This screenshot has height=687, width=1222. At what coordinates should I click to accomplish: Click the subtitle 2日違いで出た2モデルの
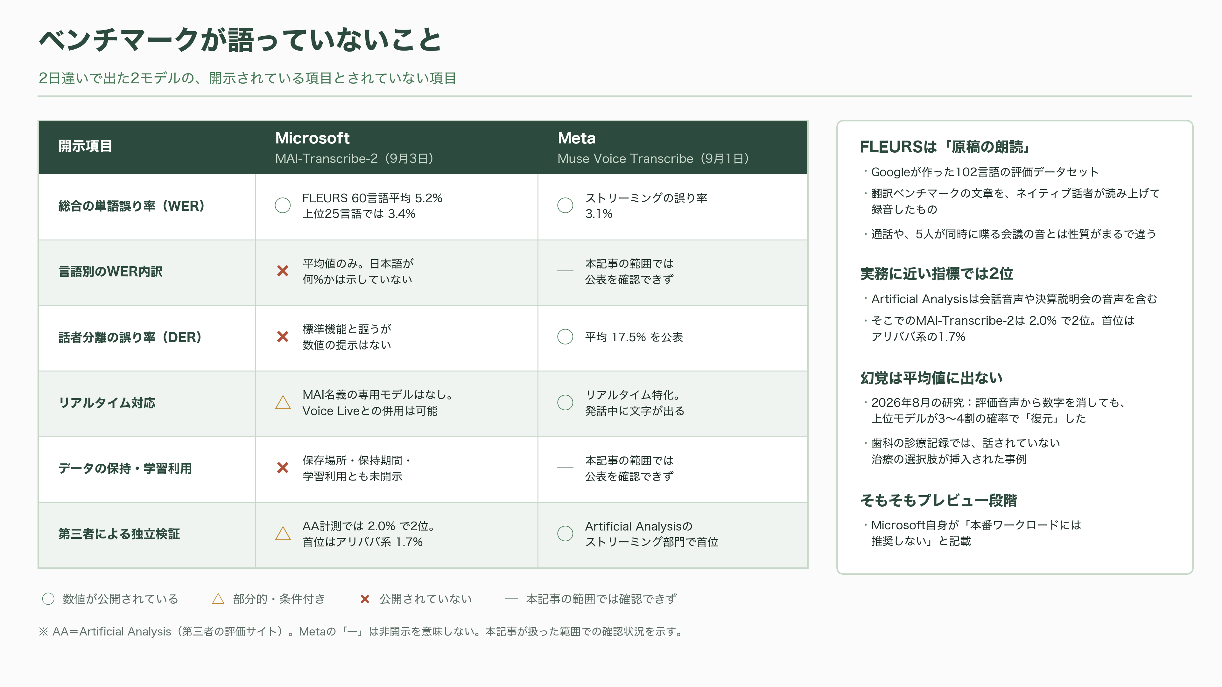point(247,78)
